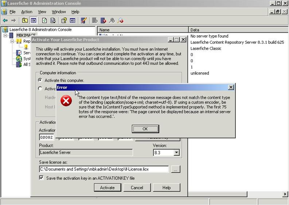Toggle the Show/Hide Console Tree icon
Viewport: 289px width, 205px height.
pos(34,20)
